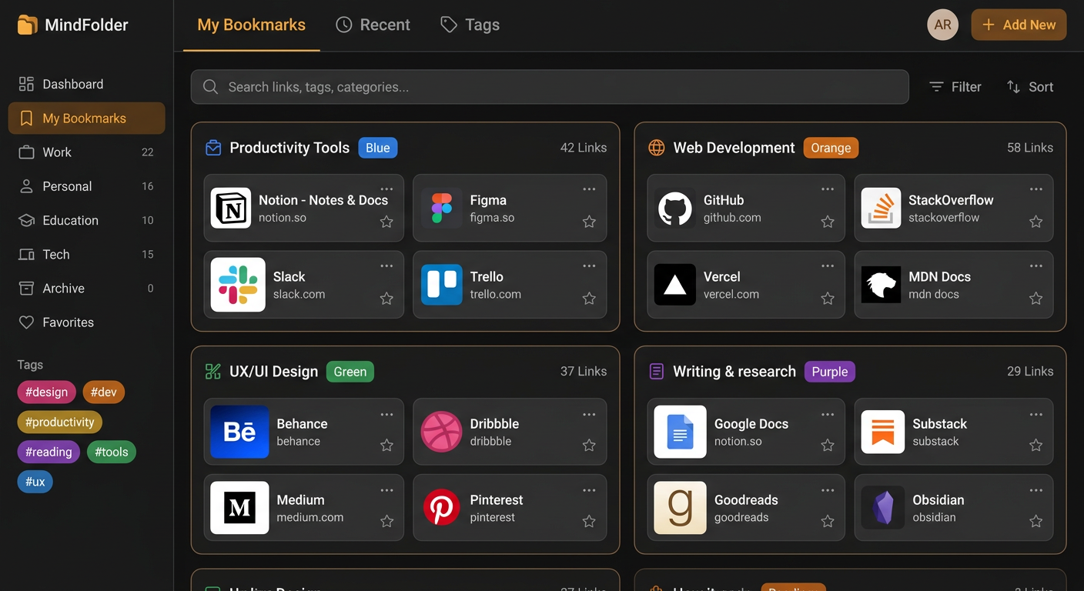Star the Notion - Notes & Docs bookmark

[386, 222]
